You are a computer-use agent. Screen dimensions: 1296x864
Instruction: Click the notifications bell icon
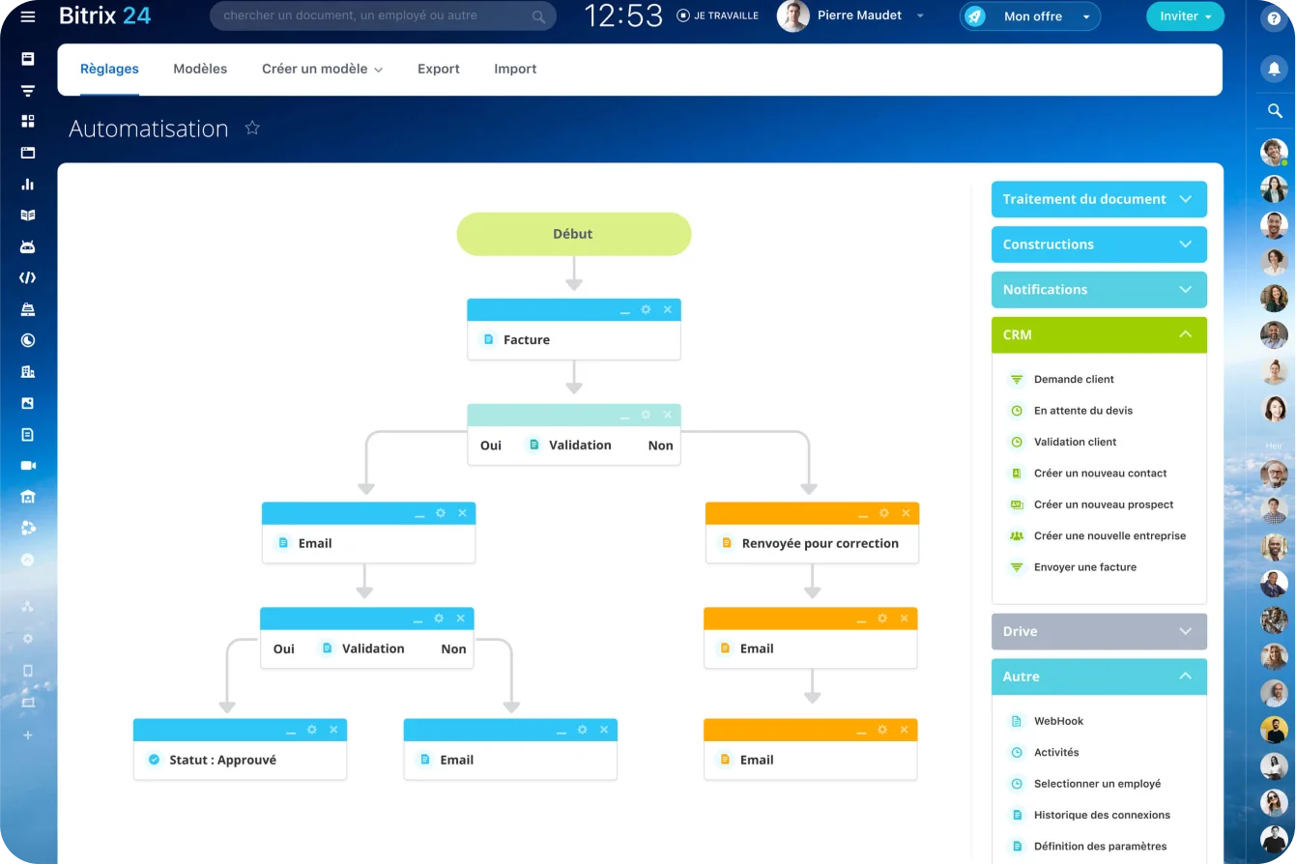(1274, 69)
